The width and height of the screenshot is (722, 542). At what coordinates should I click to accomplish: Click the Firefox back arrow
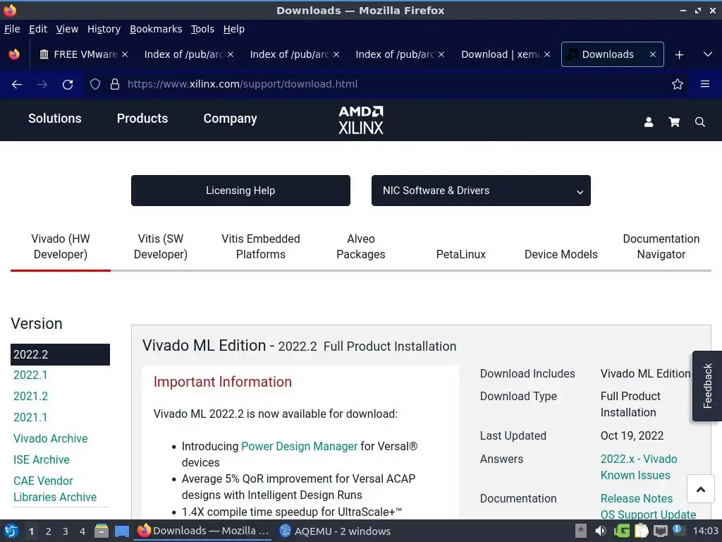(17, 85)
